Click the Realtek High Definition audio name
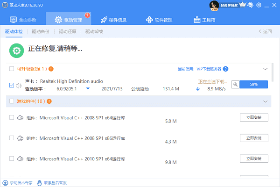The height and width of the screenshot is (187, 280). (71, 81)
